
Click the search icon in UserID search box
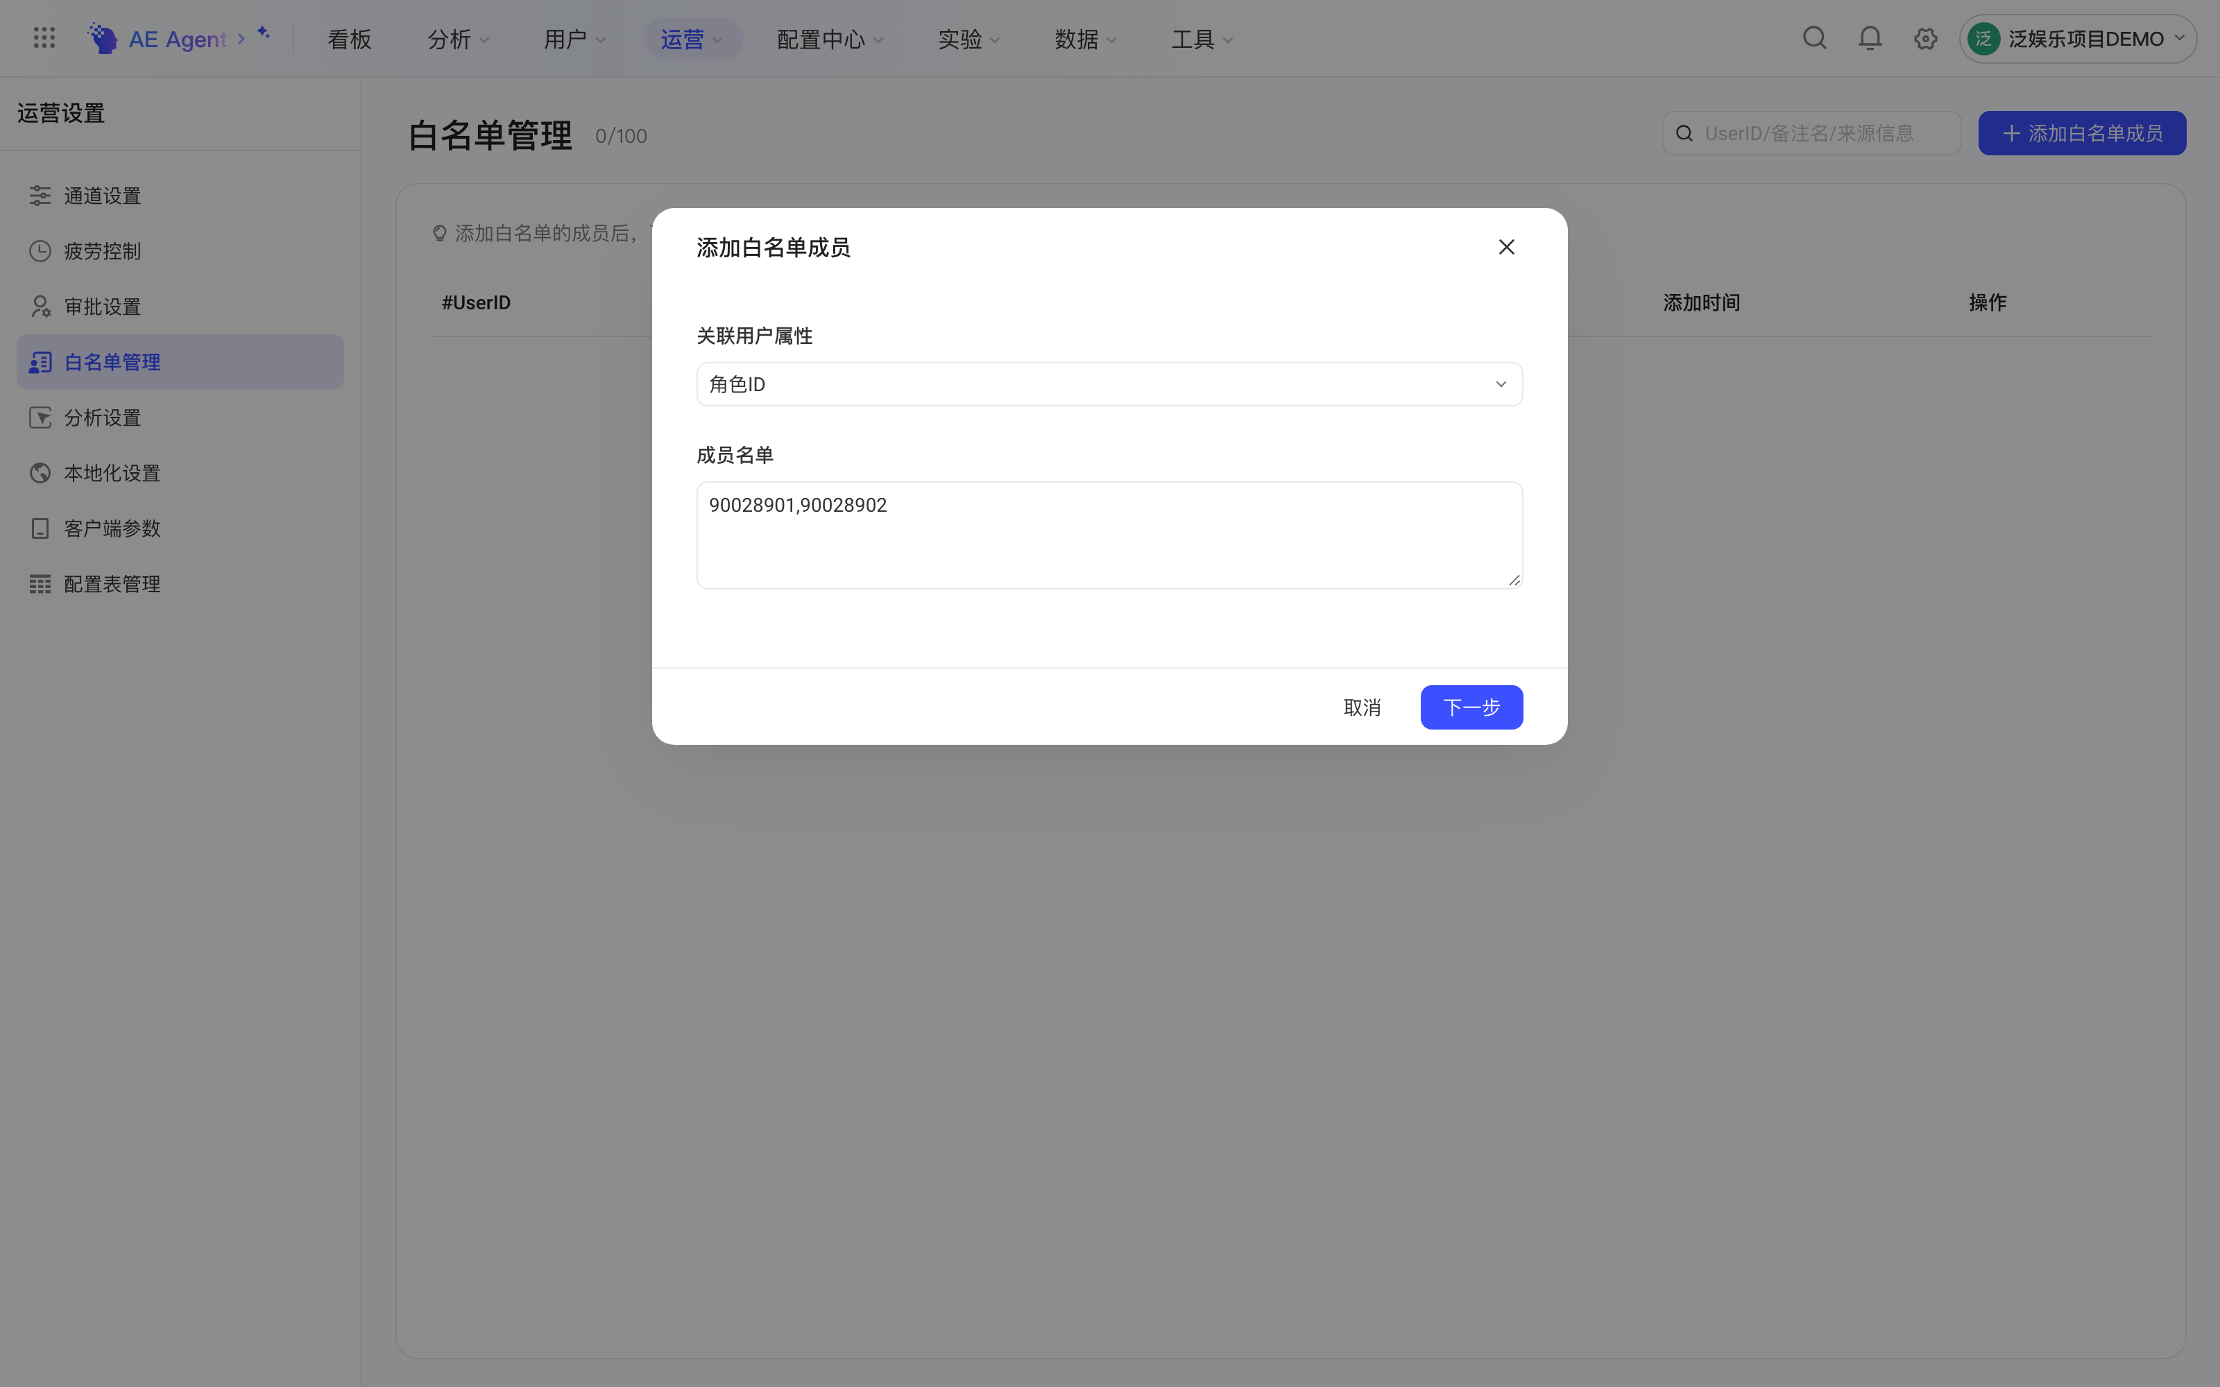click(x=1684, y=134)
